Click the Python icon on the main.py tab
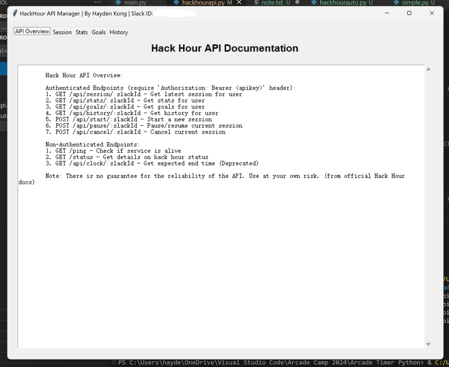Screen dimensions: 449x367 (118, 3)
